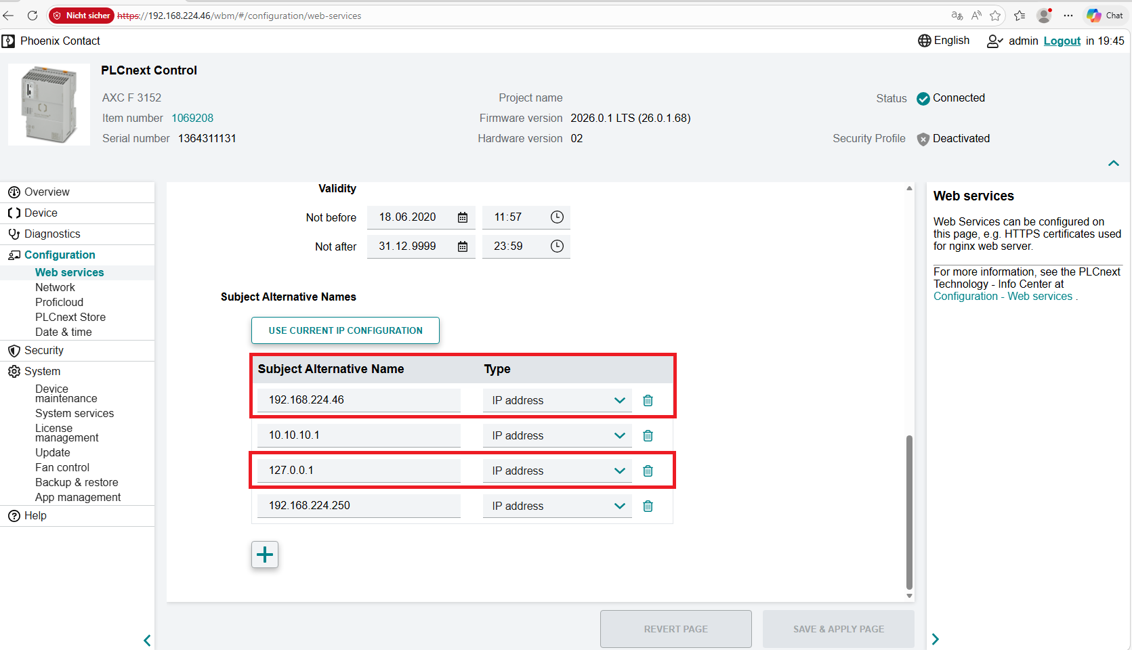The image size is (1132, 650).
Task: Open the English language globe selector
Action: 944,41
